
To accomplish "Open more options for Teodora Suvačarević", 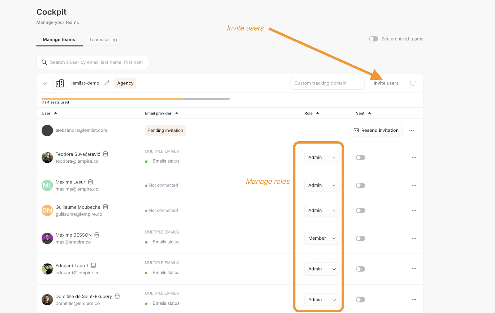I will point(414,157).
